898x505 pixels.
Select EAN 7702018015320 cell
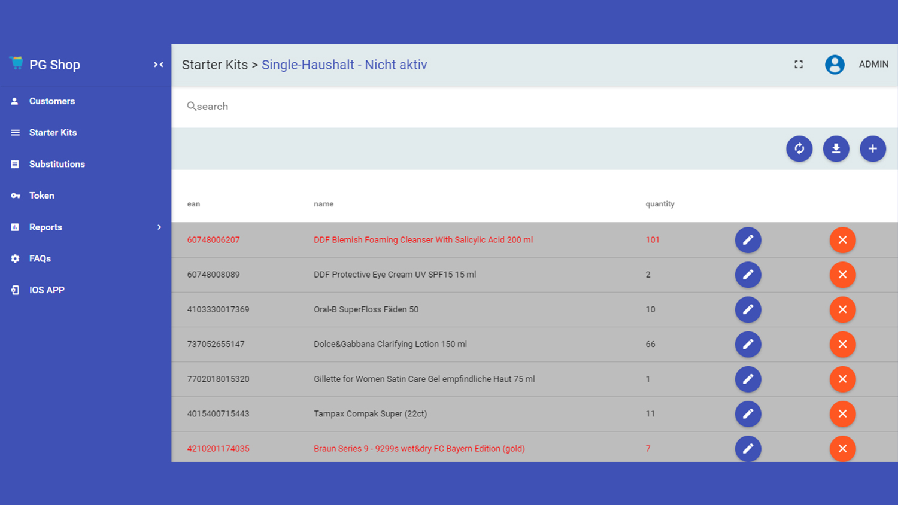point(218,379)
